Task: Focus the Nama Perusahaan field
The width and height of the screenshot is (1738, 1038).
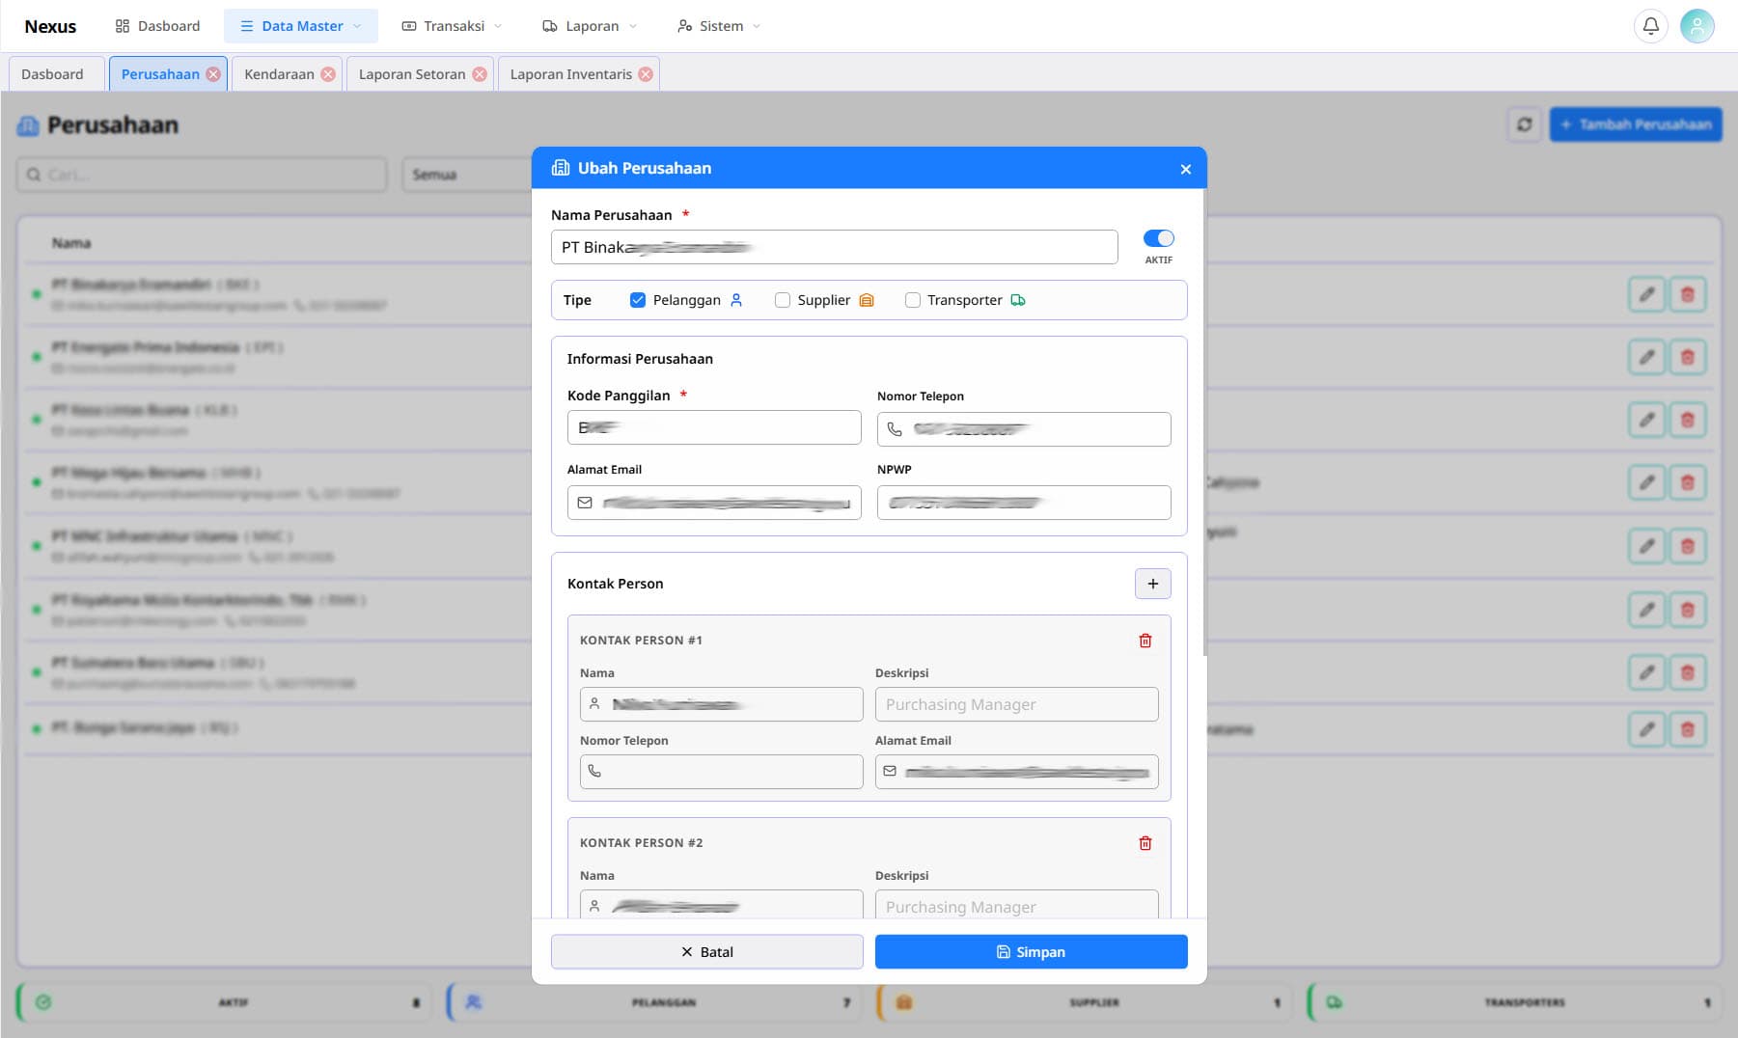Action: coord(834,247)
